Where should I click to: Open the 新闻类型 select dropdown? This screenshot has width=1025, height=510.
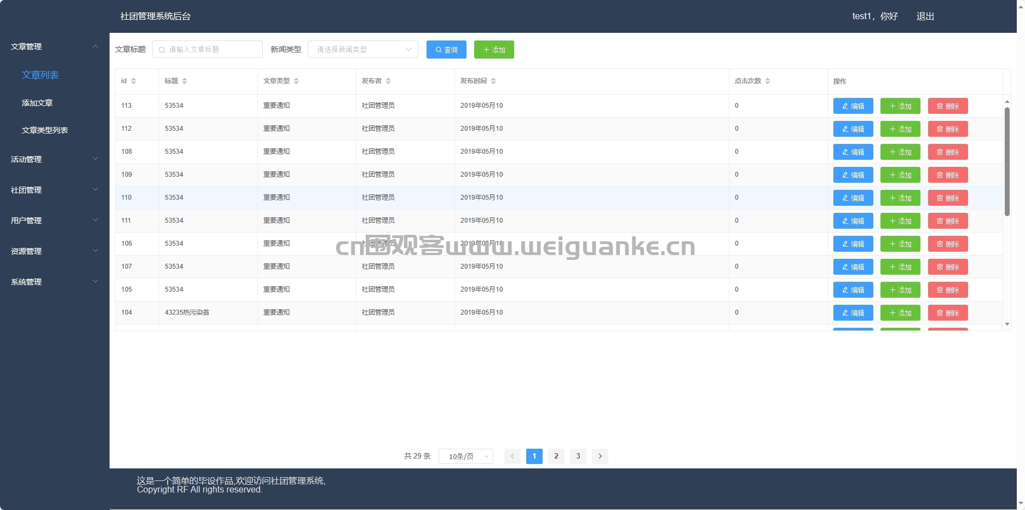click(x=362, y=49)
